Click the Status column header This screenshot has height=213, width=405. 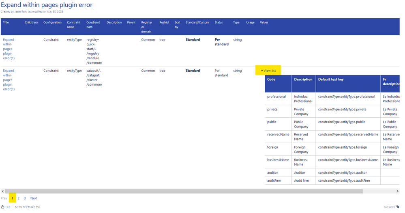click(x=219, y=22)
